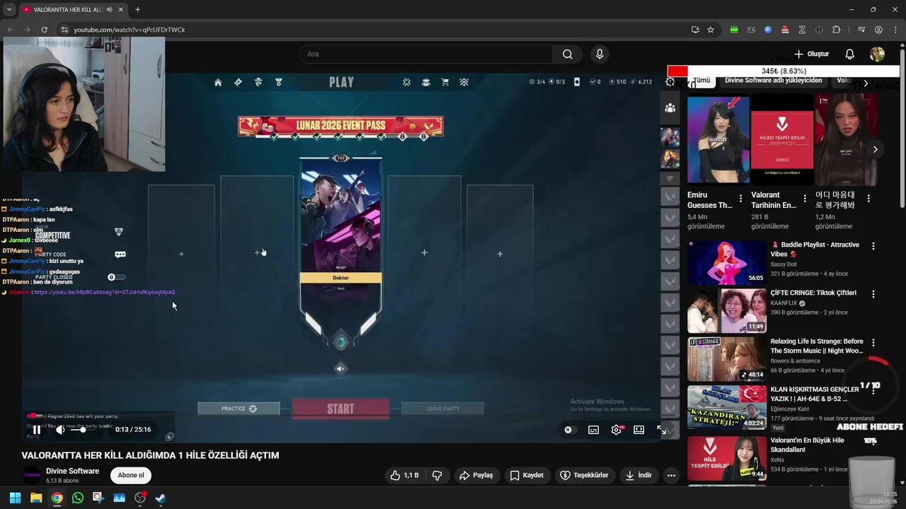Go back in Chrome
The image size is (906, 509).
click(10, 30)
